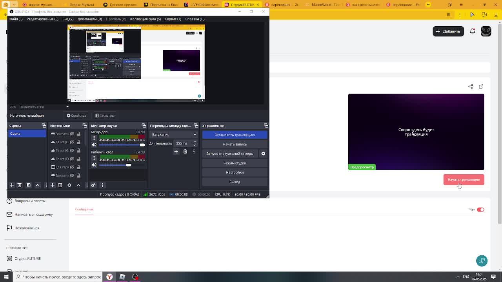The height and width of the screenshot is (282, 502).
Task: Click Остановить трансляцию button
Action: click(235, 135)
